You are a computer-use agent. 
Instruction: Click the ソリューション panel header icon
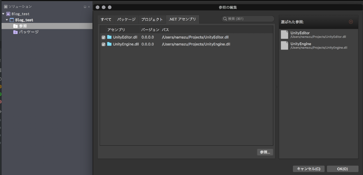(6, 7)
